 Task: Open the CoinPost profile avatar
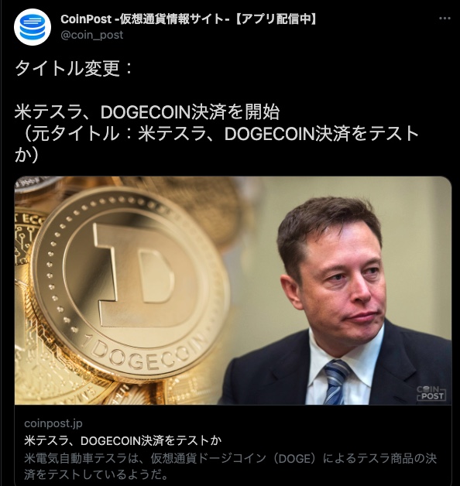[33, 27]
